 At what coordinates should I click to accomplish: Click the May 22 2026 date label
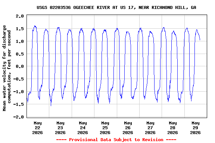(38, 128)
